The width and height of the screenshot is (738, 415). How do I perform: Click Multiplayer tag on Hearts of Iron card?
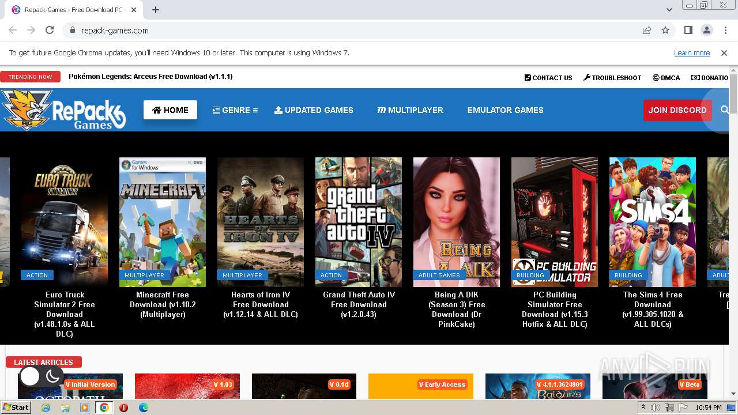click(242, 275)
